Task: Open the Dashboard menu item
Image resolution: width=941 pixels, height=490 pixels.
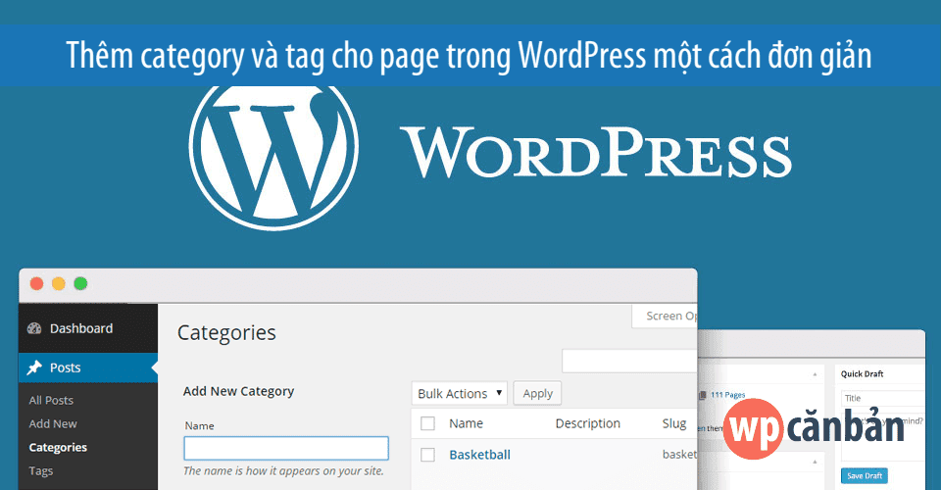Action: coord(87,328)
